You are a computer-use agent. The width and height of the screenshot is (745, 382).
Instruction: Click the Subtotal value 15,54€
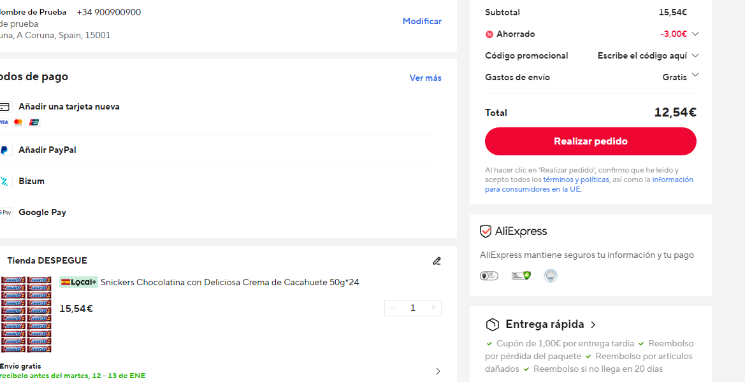point(673,13)
